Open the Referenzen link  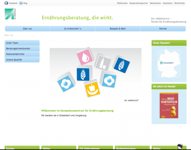coord(122,3)
